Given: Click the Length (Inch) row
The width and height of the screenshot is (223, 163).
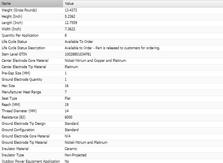Looking at the screenshot, I should pos(111,23).
